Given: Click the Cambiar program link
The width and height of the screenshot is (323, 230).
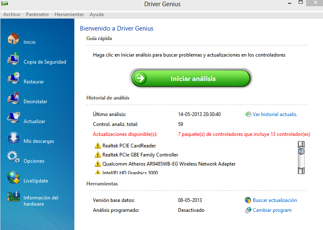Looking at the screenshot, I should click(272, 210).
